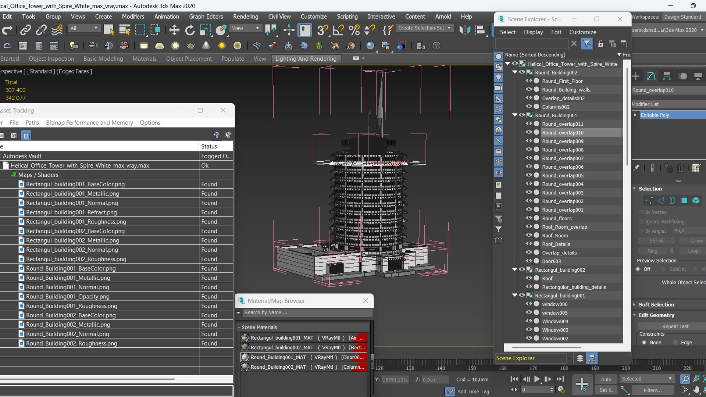The height and width of the screenshot is (397, 706).
Task: Click Asset Tracking refresh table view icon
Action: click(26, 136)
